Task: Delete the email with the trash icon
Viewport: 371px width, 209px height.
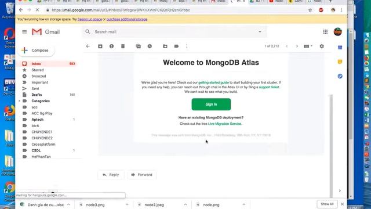Action: 123,46
